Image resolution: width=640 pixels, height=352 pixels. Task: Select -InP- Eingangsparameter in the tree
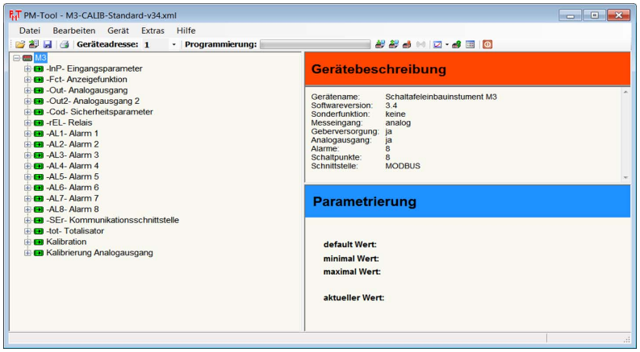click(94, 68)
